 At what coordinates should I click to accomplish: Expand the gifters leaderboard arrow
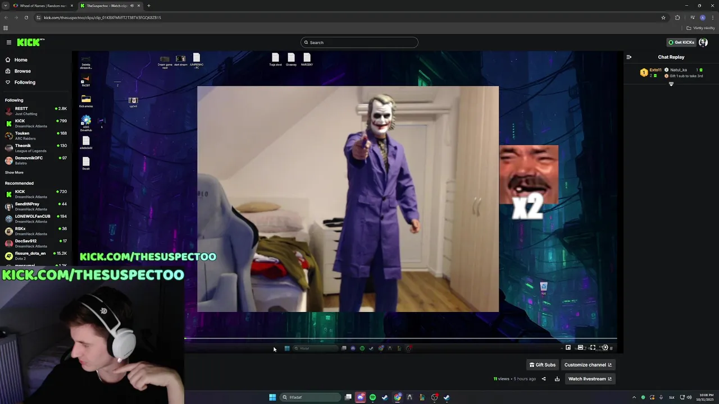tap(671, 84)
